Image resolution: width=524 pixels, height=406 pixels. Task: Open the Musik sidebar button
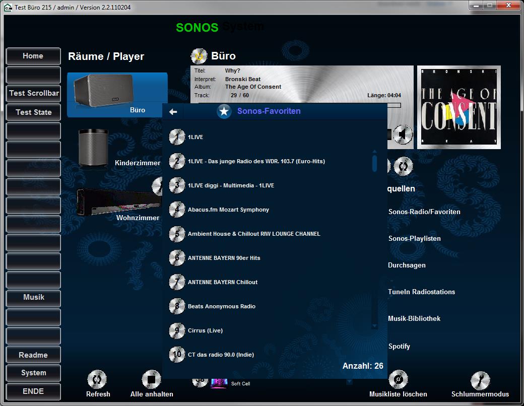coord(33,298)
